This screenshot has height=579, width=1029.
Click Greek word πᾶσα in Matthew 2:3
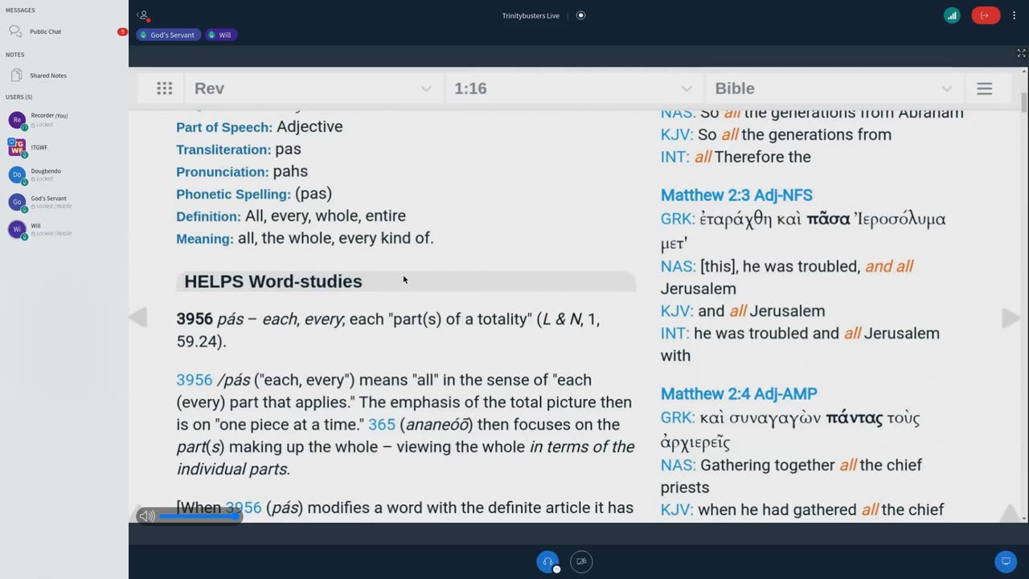point(828,219)
